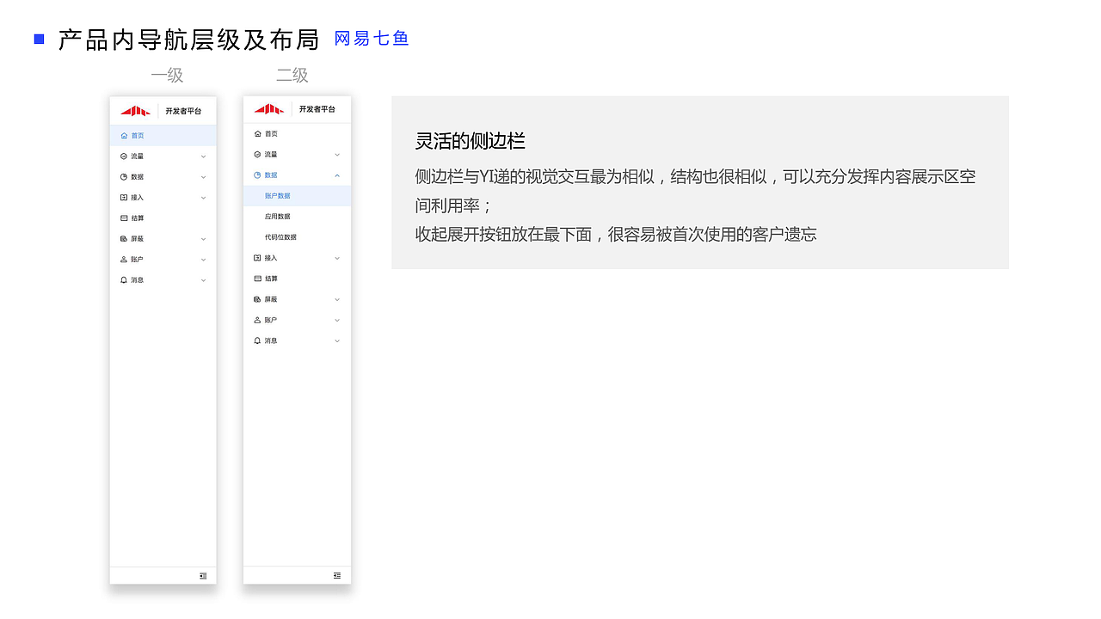Open the 网易七鱼 link
Viewport: 1101px width, 619px height.
pyautogui.click(x=371, y=38)
